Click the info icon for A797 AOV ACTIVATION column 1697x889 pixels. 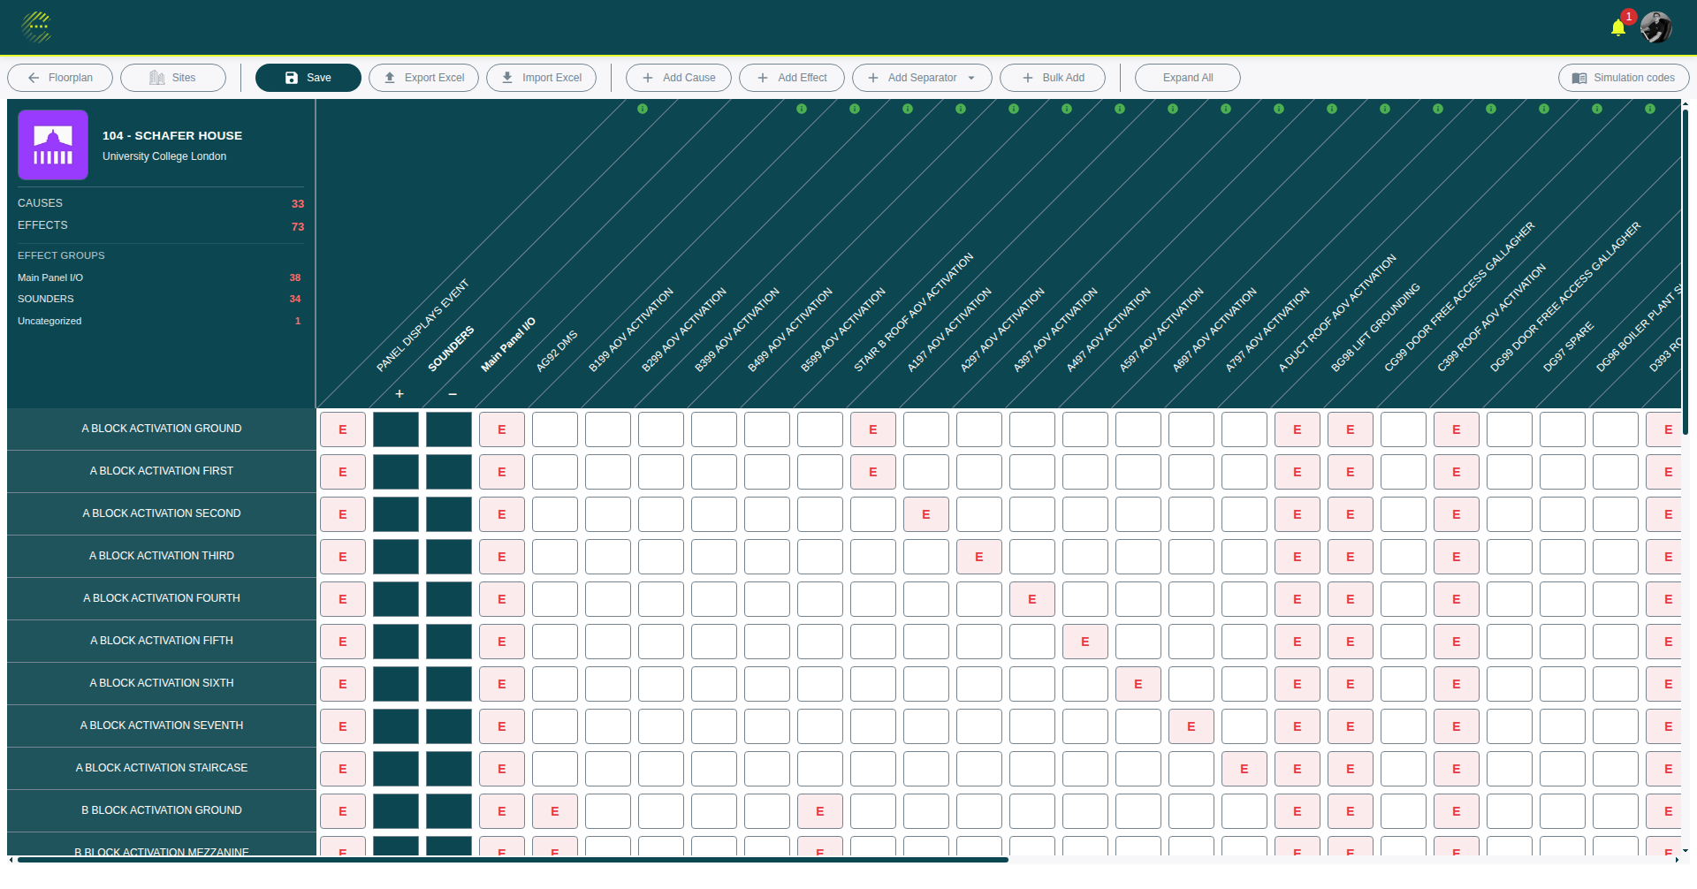[1491, 109]
